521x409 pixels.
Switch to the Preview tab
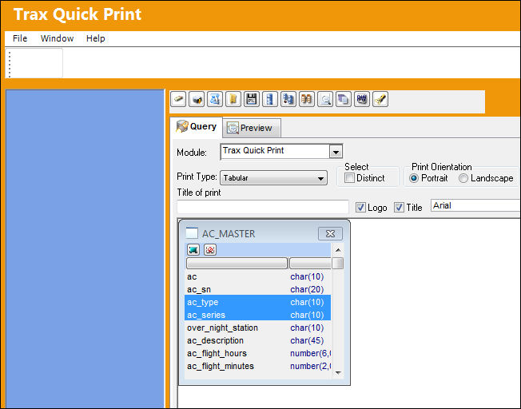coord(252,128)
